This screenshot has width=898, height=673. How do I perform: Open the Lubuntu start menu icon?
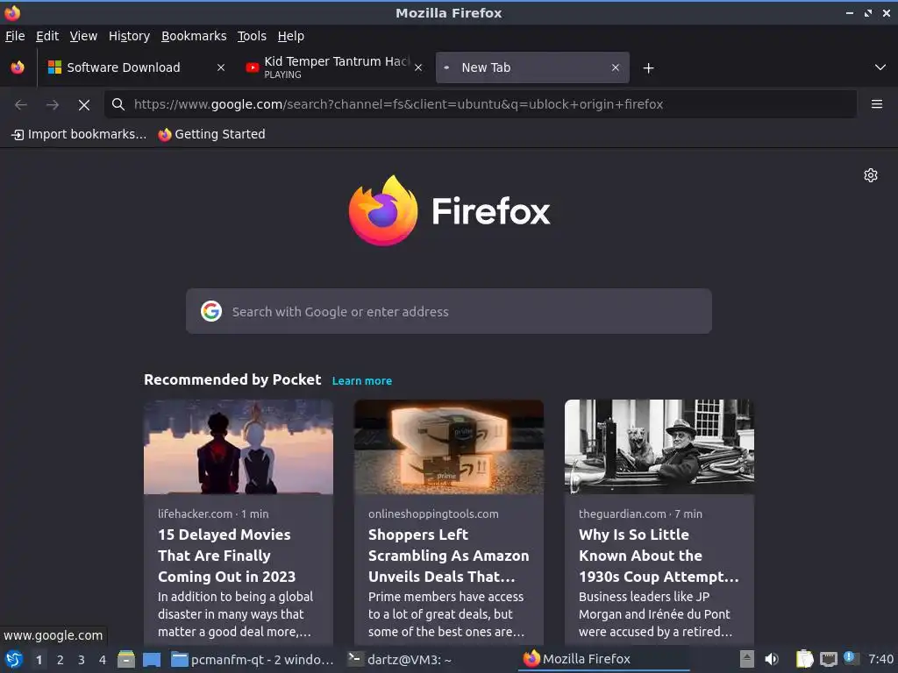tap(13, 659)
